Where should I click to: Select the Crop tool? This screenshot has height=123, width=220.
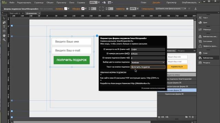(4, 23)
